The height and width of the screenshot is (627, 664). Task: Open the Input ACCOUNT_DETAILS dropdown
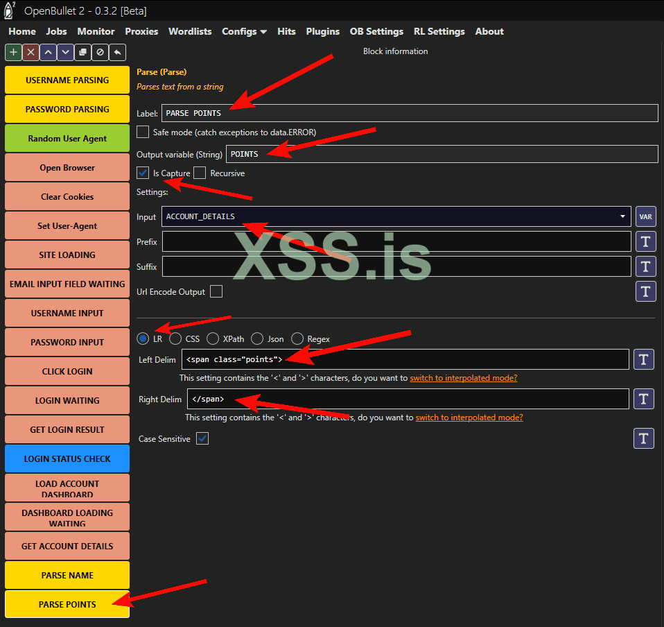[x=396, y=216]
